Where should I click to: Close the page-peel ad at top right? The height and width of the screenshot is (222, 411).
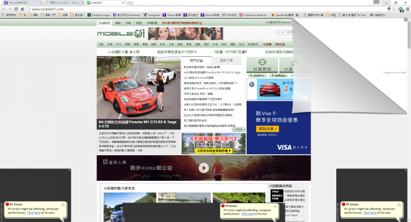click(406, 20)
